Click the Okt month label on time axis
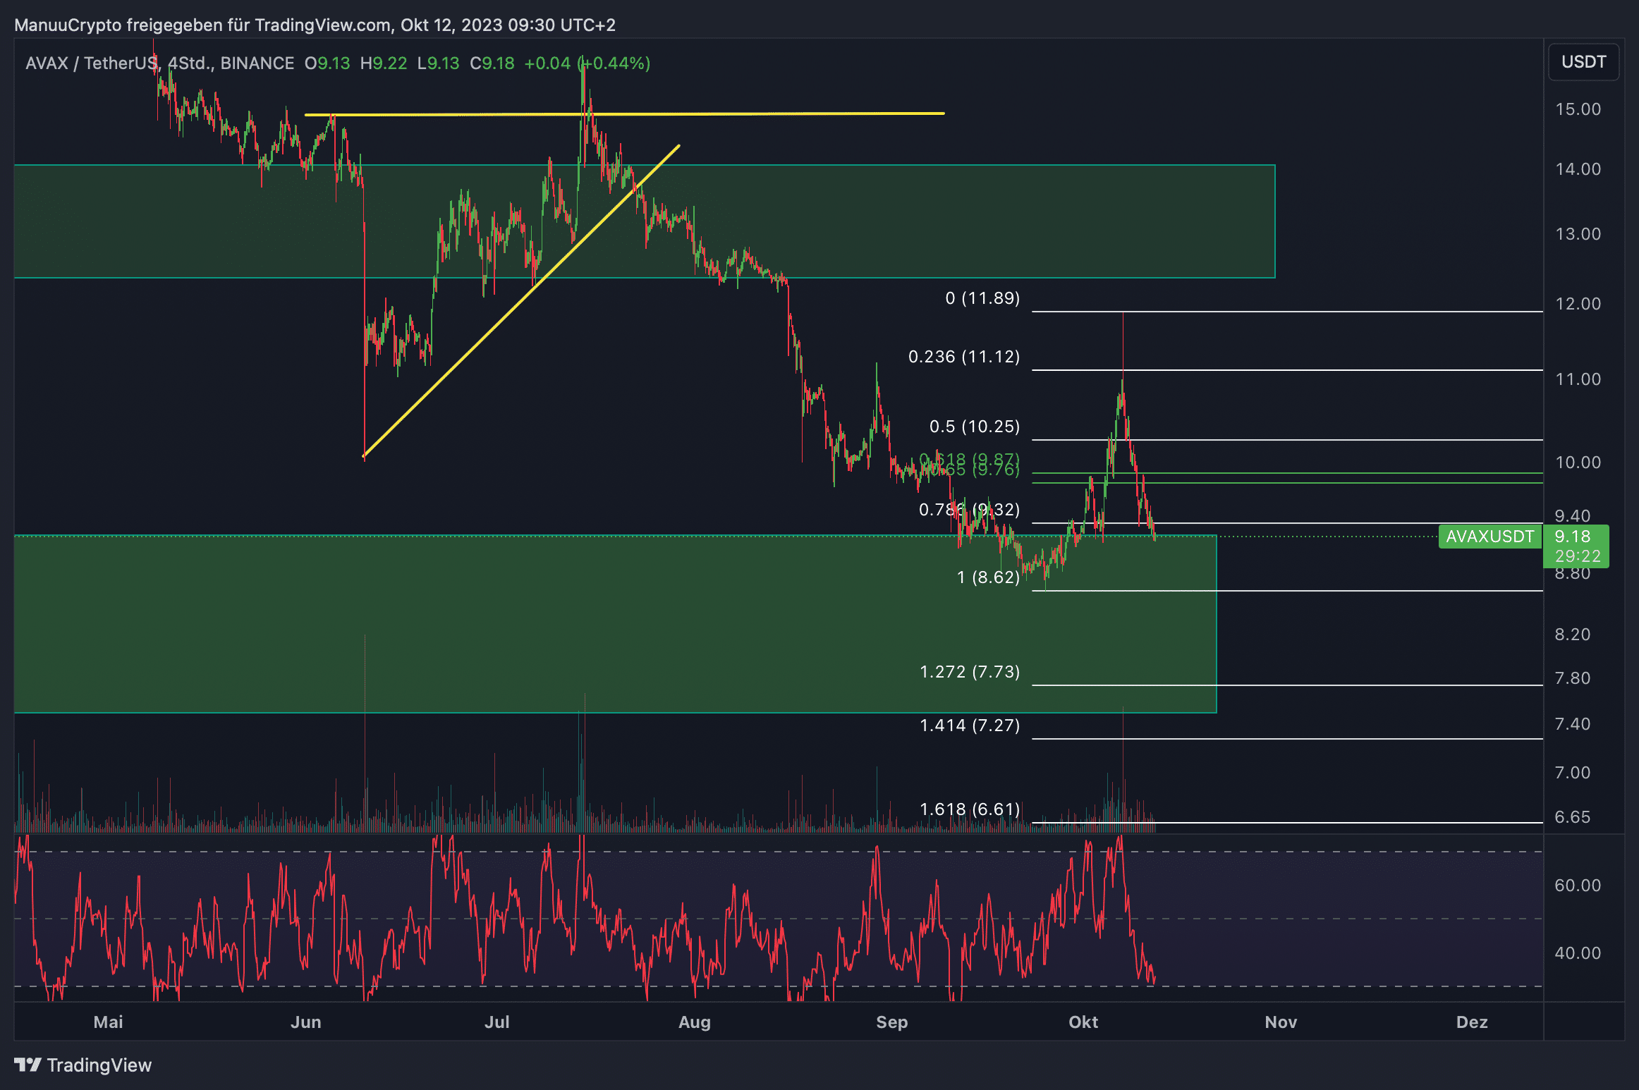 point(1083,1022)
